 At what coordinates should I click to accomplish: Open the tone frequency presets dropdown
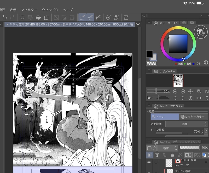tap(206, 131)
